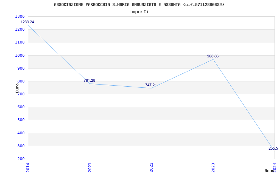Click the 1300 y-axis tick label
Screen dimensions: 278x174
click(x=20, y=16)
